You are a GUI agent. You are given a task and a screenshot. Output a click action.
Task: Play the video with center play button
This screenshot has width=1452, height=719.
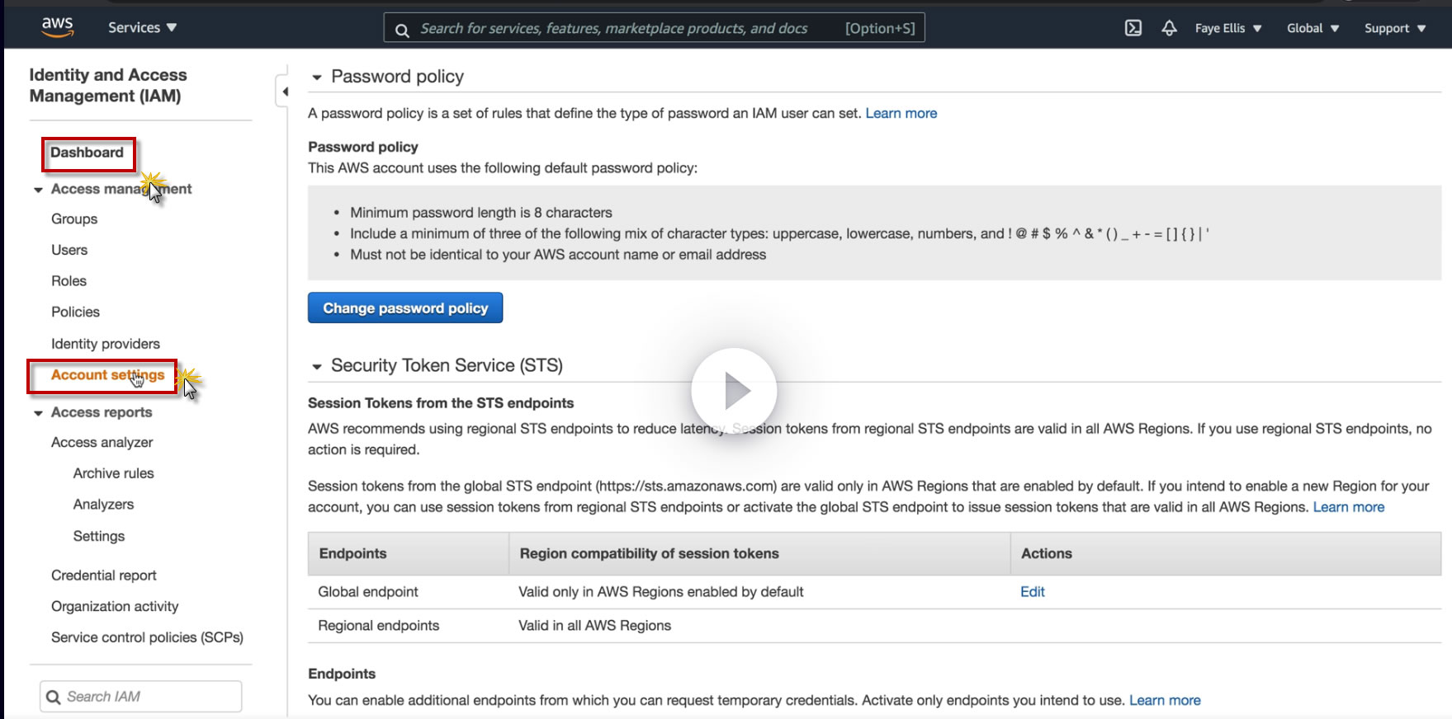click(734, 391)
